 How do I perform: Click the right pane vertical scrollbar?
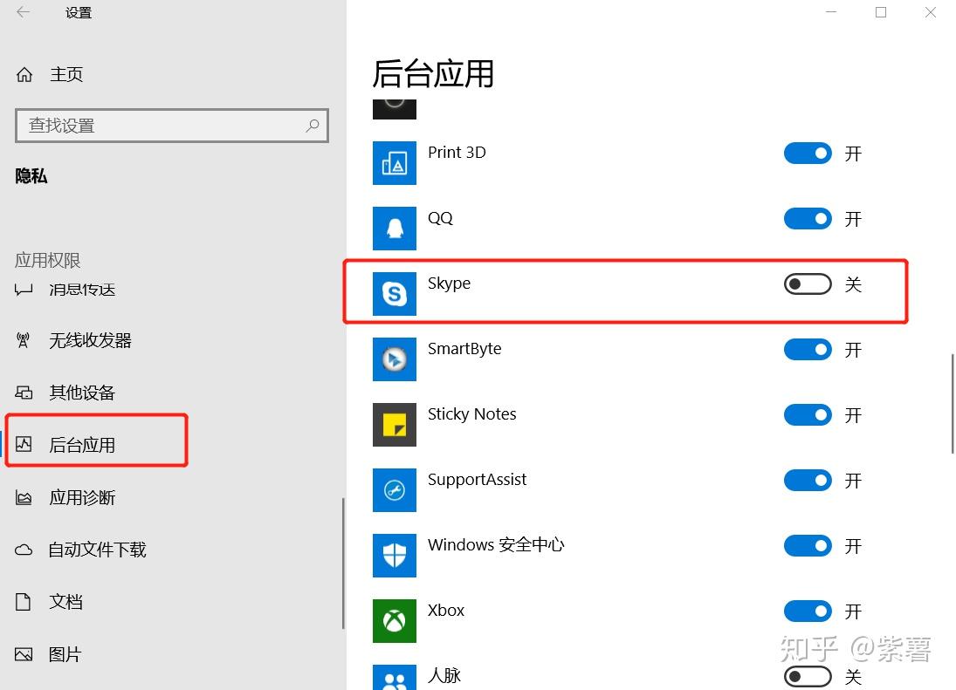[953, 404]
